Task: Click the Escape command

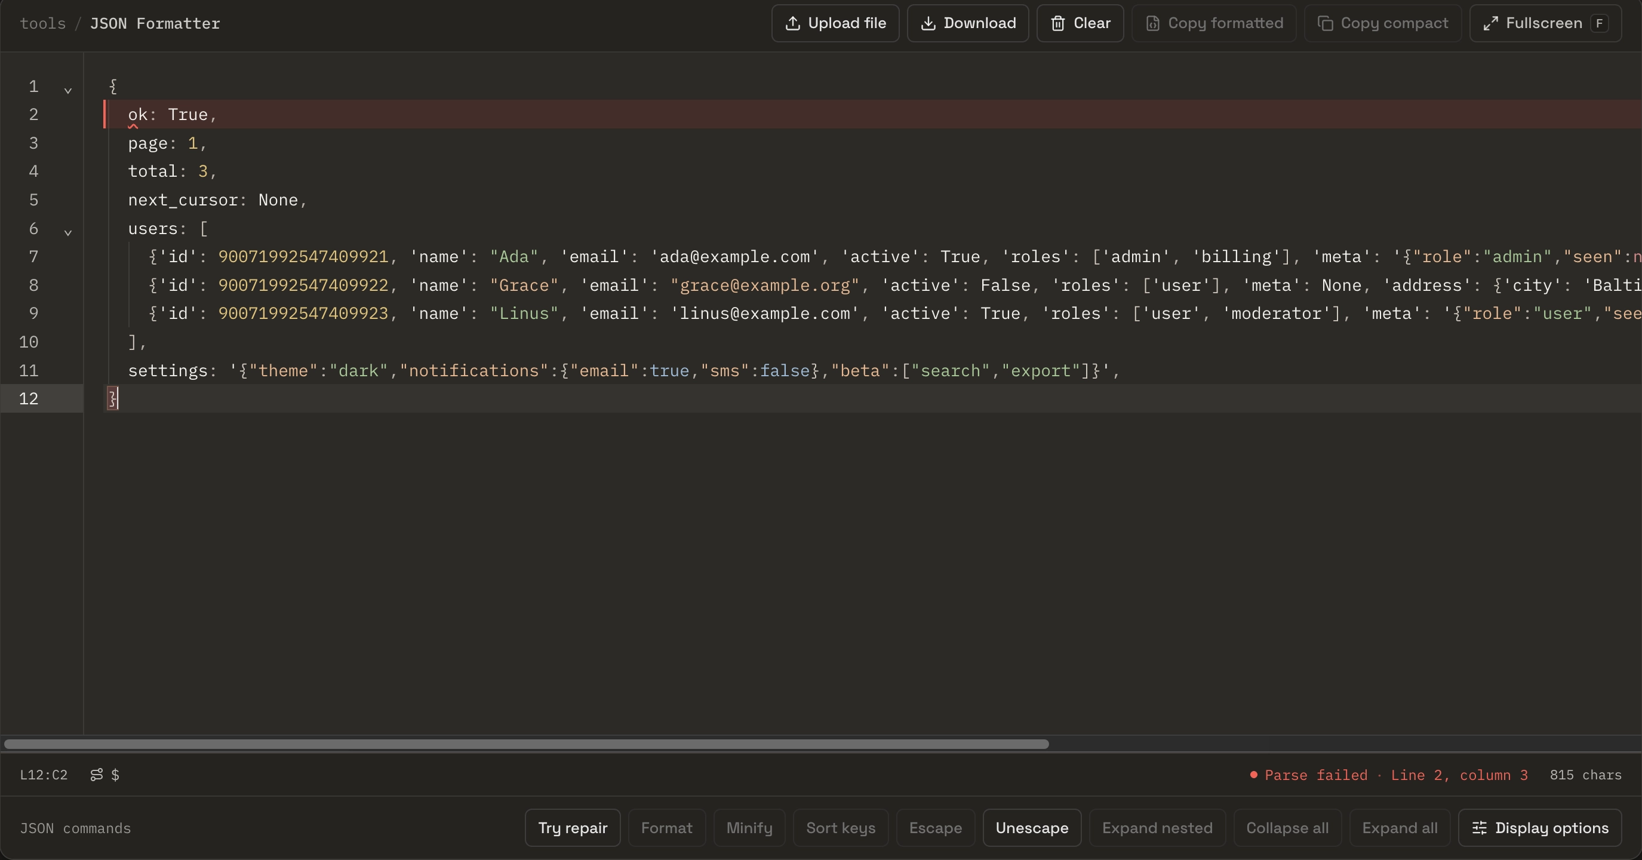Action: (x=935, y=828)
